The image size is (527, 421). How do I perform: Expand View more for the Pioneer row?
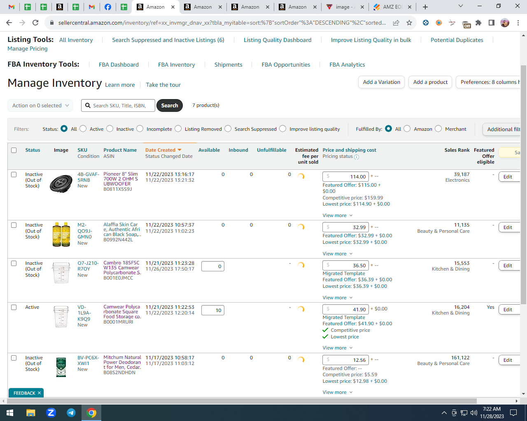[338, 215]
